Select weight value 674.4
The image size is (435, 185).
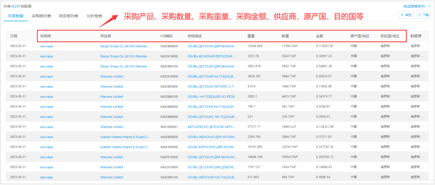click(252, 86)
